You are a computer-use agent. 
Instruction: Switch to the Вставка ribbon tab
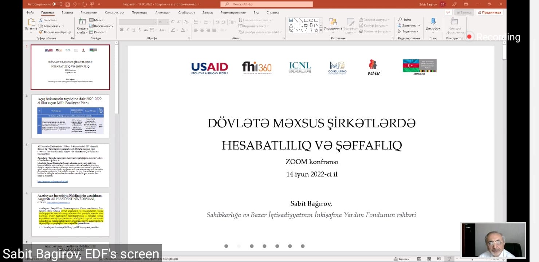(x=67, y=12)
